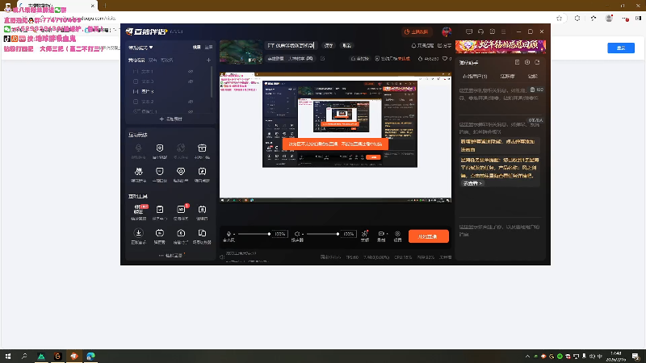Screen dimensions: 646x363
Task: Click the plus icon to add a scene
Action: tap(208, 60)
